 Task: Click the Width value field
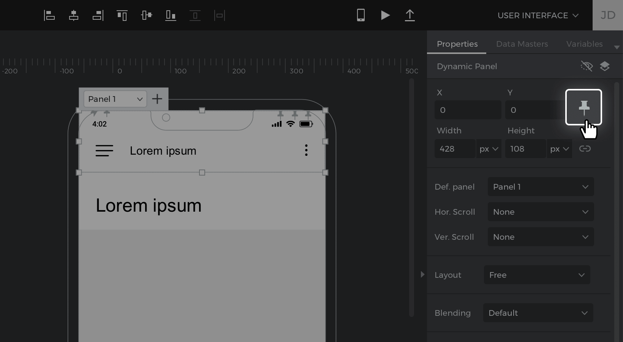[x=455, y=149]
